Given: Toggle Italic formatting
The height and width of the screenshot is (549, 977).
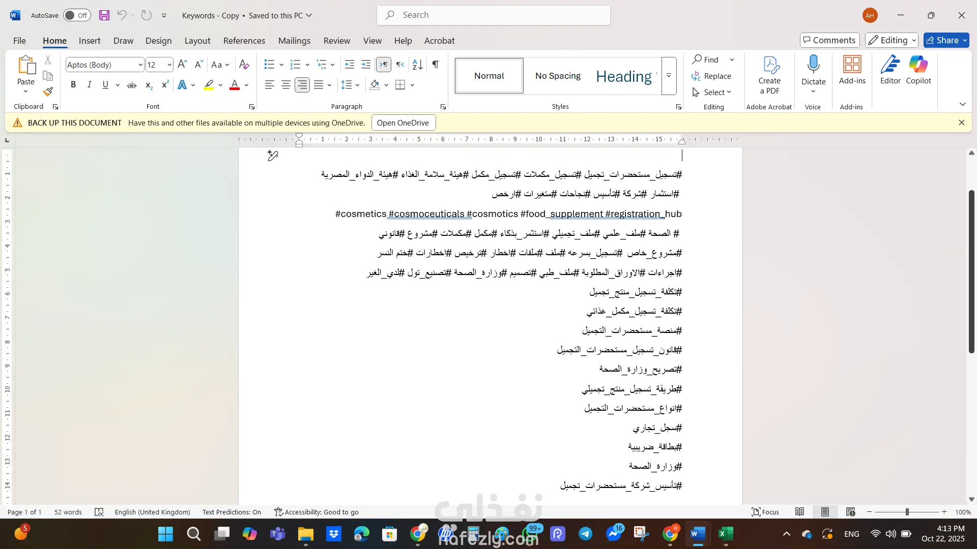Looking at the screenshot, I should tap(90, 85).
